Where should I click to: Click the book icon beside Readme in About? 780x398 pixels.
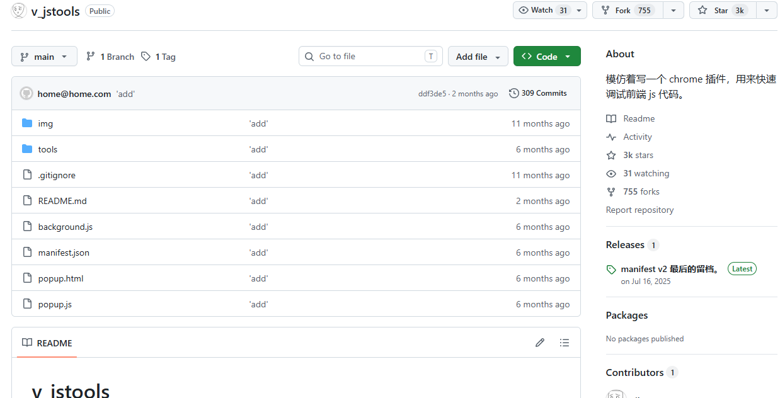pos(611,118)
